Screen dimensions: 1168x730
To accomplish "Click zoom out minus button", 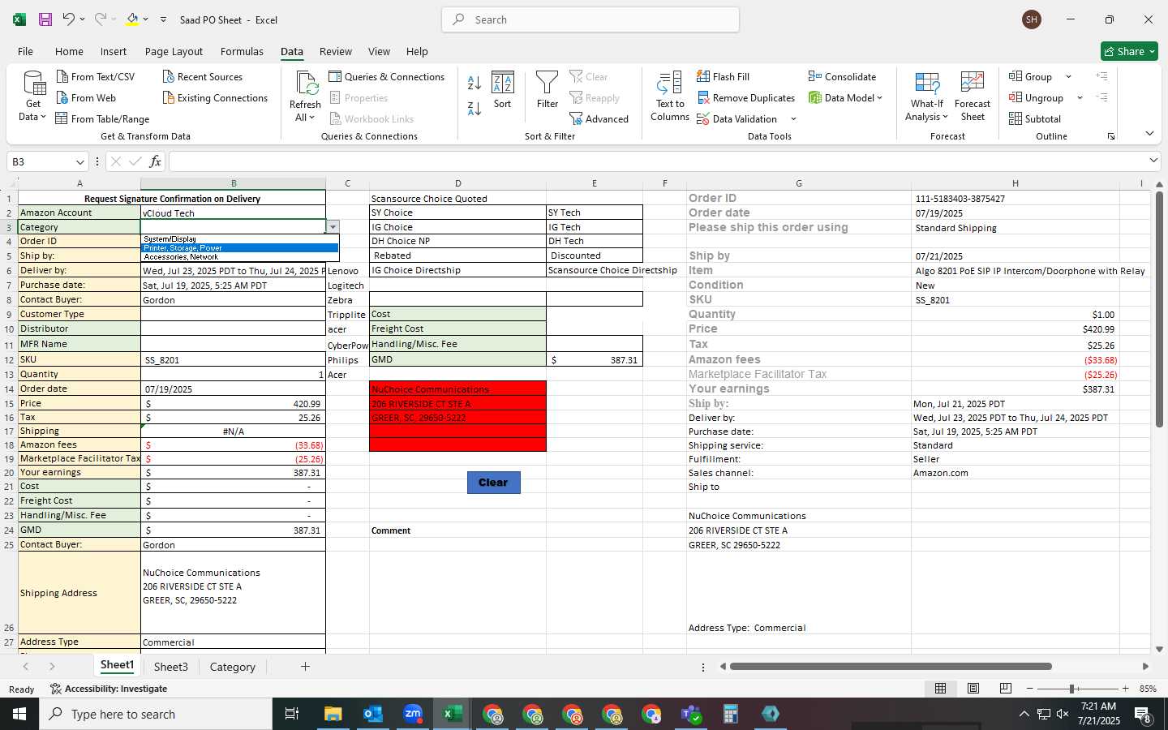I will pyautogui.click(x=1029, y=689).
